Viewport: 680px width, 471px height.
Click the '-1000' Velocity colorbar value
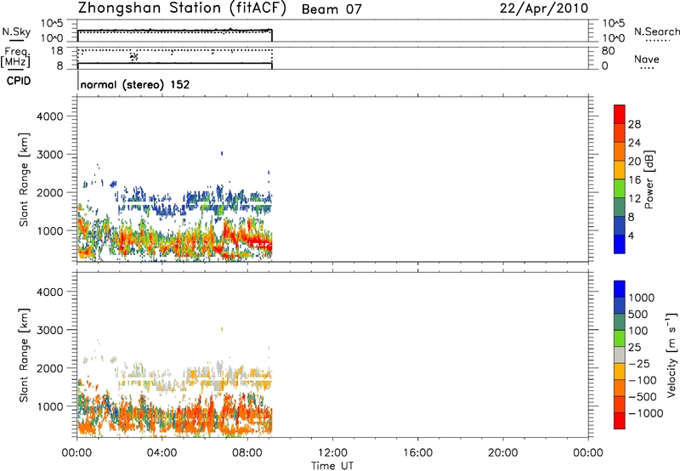[x=646, y=413]
